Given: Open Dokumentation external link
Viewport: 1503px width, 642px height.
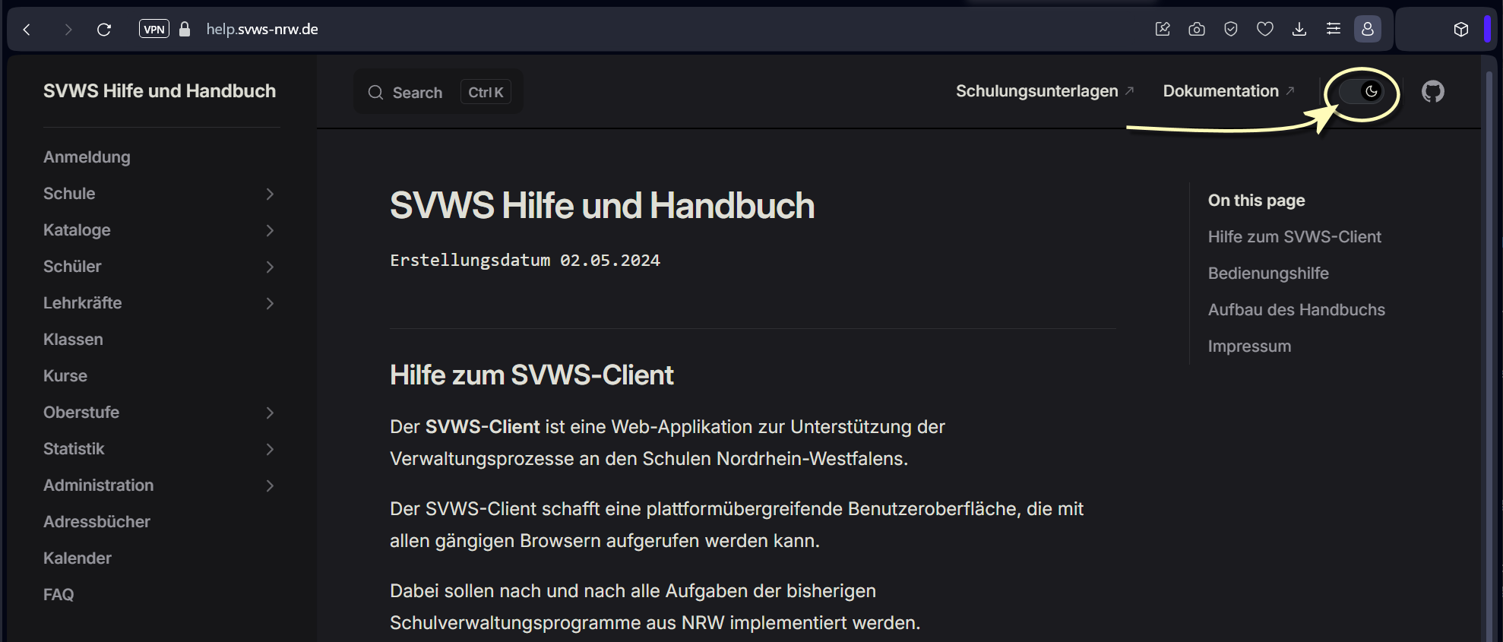Looking at the screenshot, I should (1228, 91).
